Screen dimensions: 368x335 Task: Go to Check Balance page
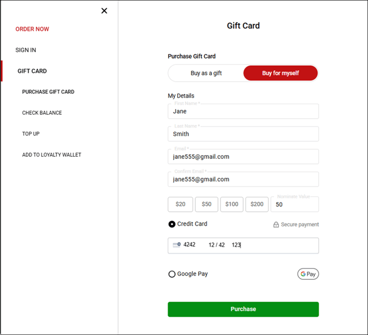coord(42,113)
